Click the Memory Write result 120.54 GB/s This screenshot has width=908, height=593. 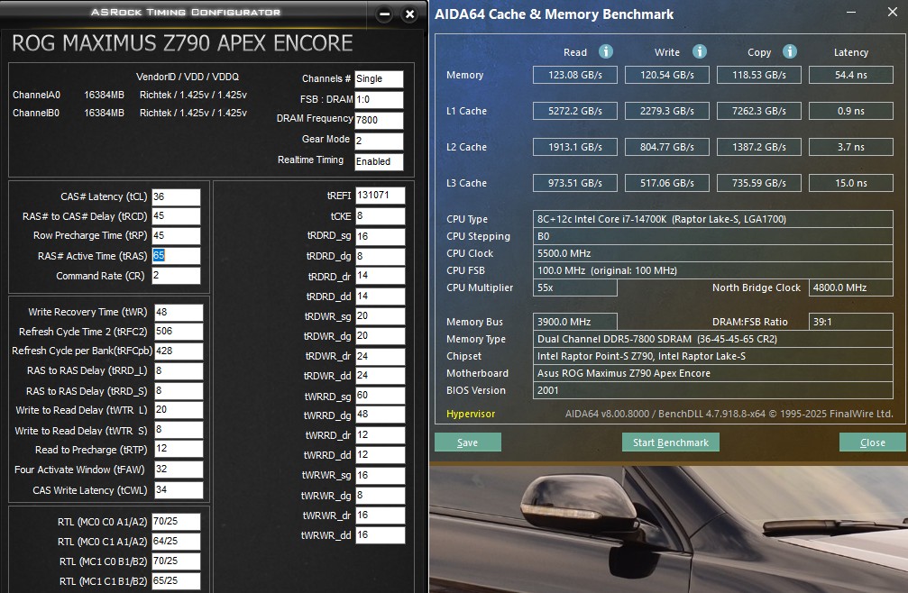point(667,75)
